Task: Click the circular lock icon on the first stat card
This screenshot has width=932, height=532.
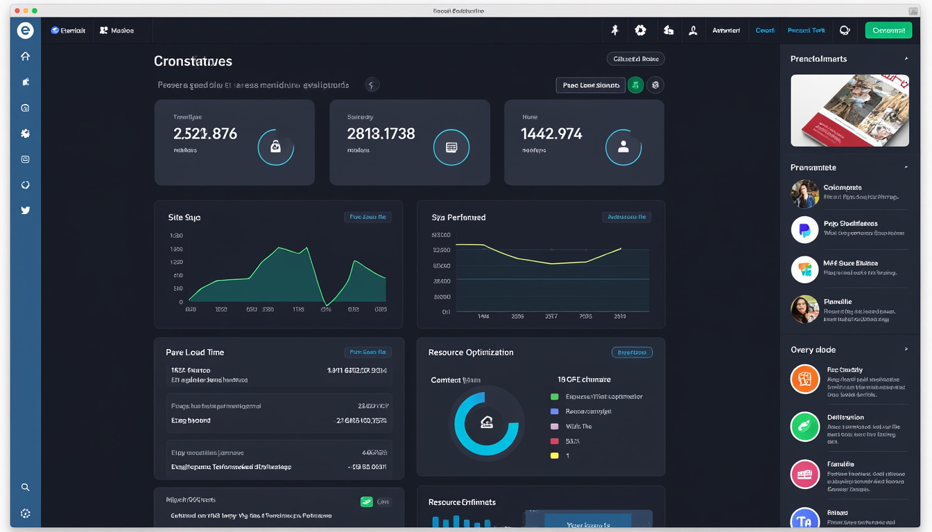Action: 276,147
